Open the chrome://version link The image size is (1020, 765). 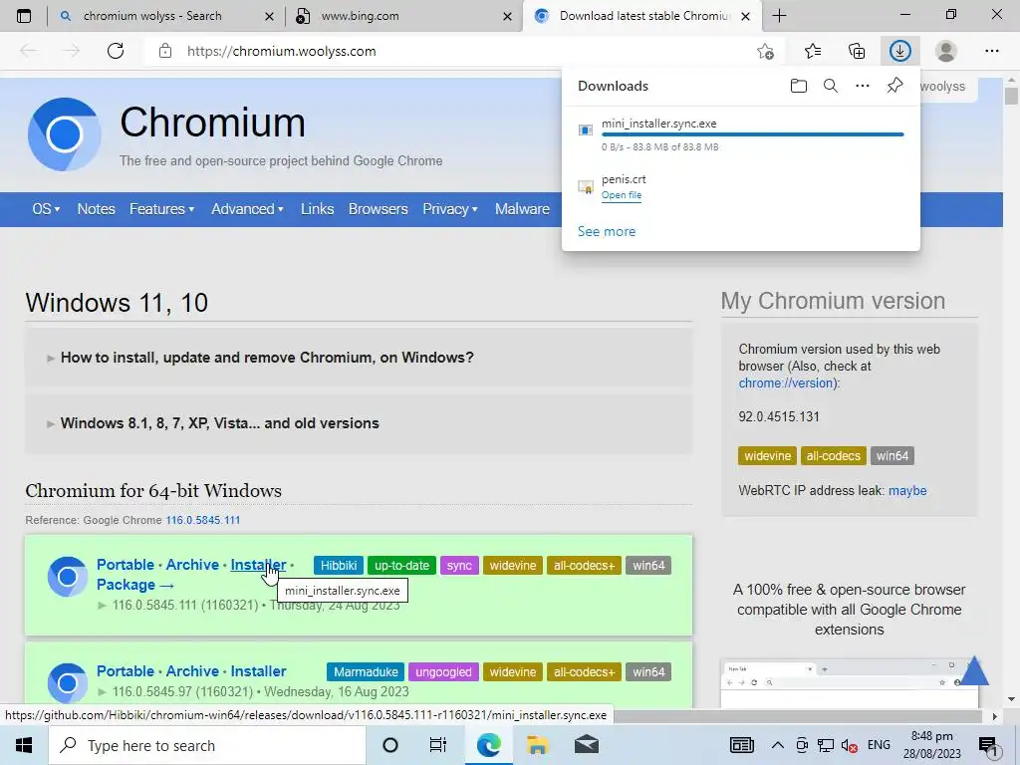787,383
